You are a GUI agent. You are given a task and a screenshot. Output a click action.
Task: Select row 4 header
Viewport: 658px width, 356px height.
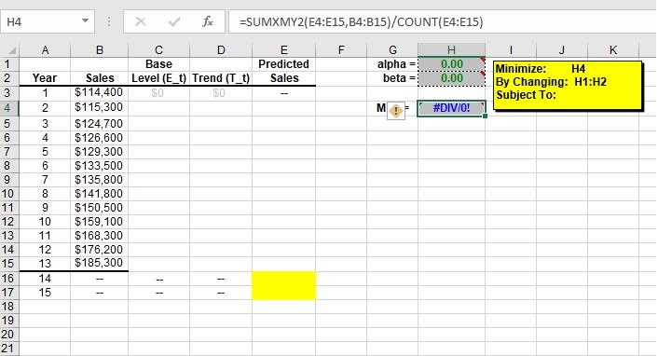9,108
